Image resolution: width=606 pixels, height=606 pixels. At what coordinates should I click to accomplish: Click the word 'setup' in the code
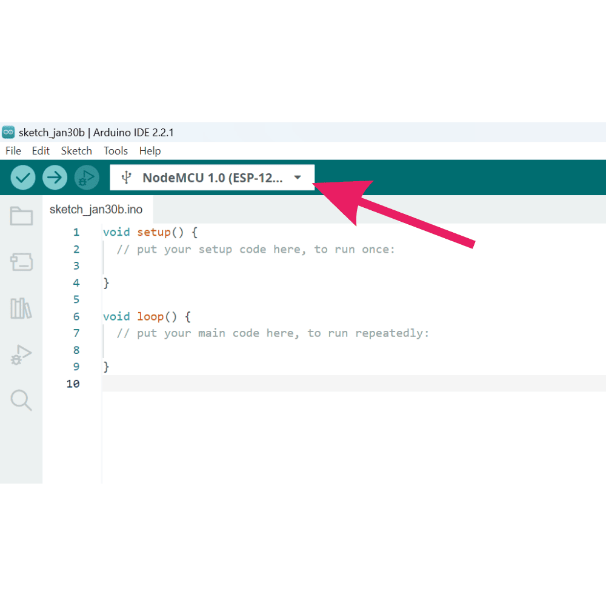(x=154, y=232)
